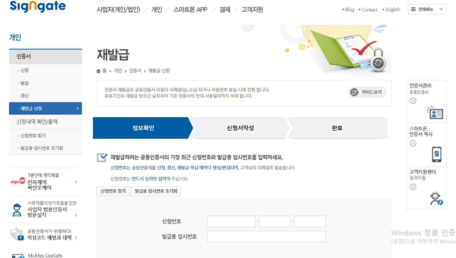Open 전자계약 싸인오케이 banner
Image resolution: width=456 pixels, height=258 pixels.
(x=45, y=182)
